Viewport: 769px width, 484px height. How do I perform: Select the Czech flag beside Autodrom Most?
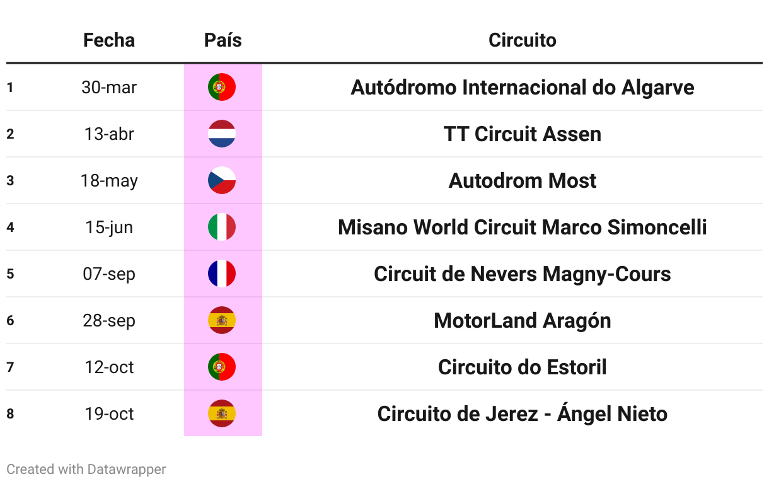pyautogui.click(x=222, y=180)
